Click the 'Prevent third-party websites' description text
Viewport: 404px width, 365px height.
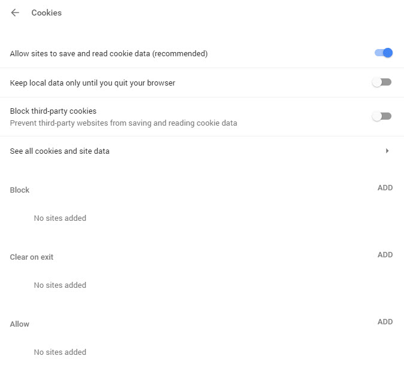point(123,123)
